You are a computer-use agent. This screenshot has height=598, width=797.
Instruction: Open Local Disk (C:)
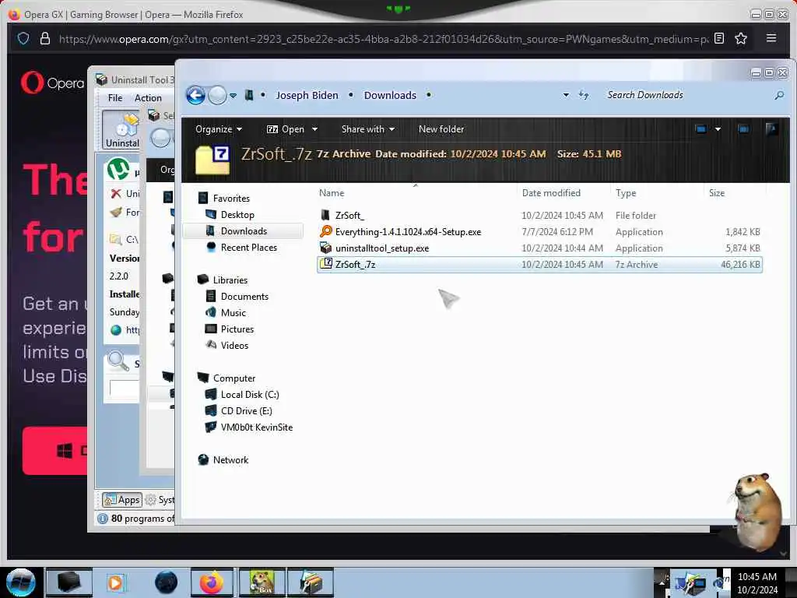249,395
